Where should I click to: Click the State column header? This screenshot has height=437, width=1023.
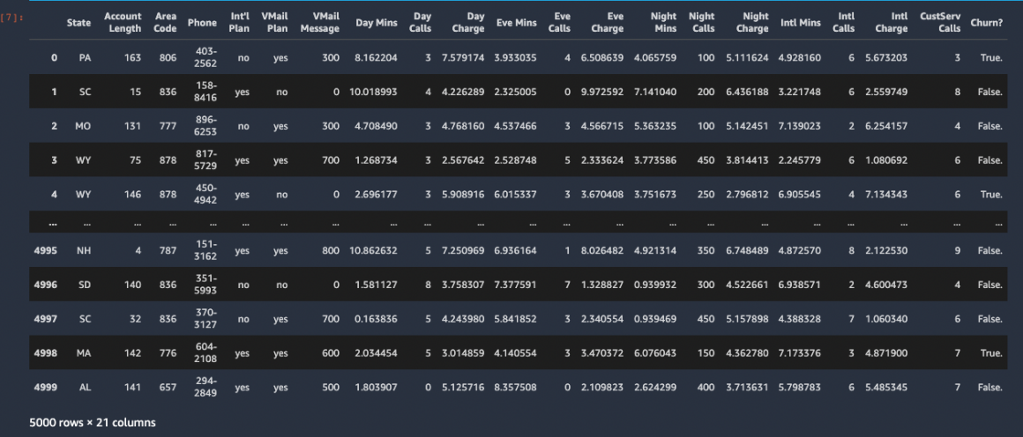pos(78,22)
